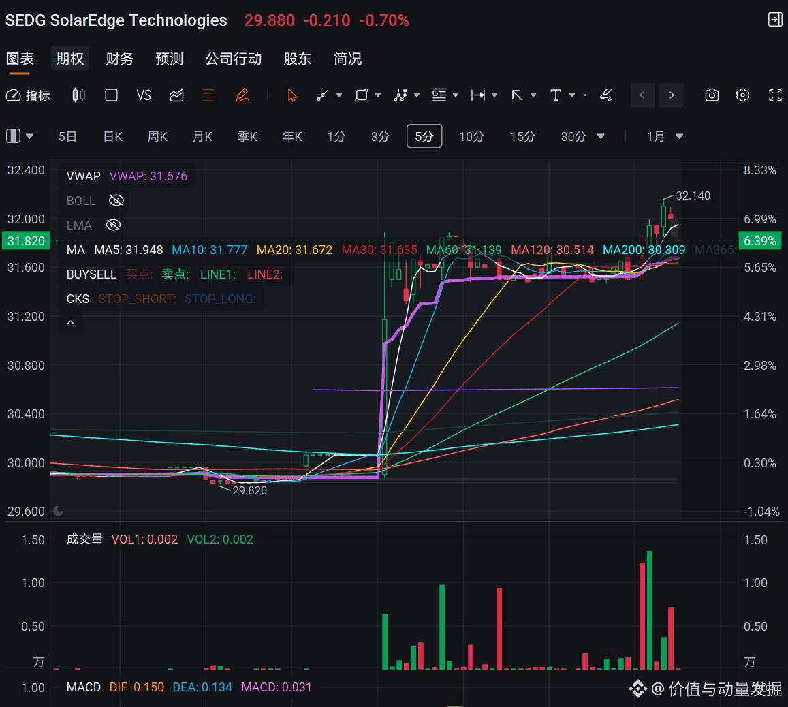Select the 日K timeframe
This screenshot has width=788, height=707.
coord(112,136)
